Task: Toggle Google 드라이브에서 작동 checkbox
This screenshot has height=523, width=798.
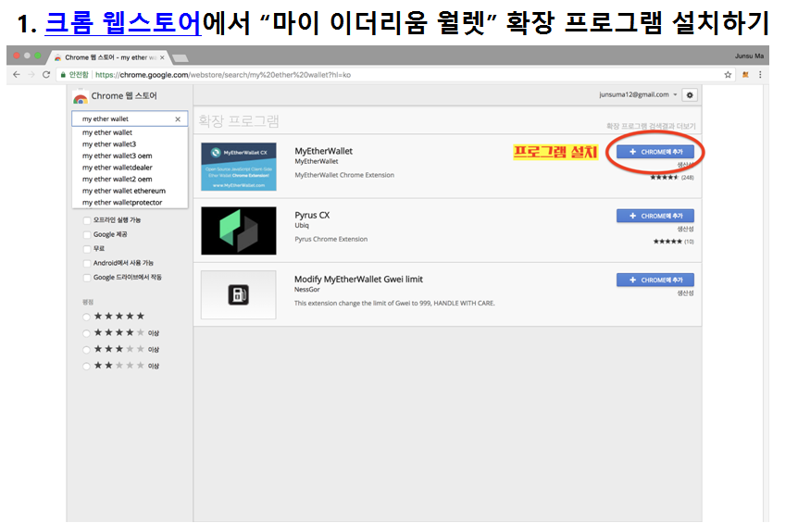Action: 87,278
